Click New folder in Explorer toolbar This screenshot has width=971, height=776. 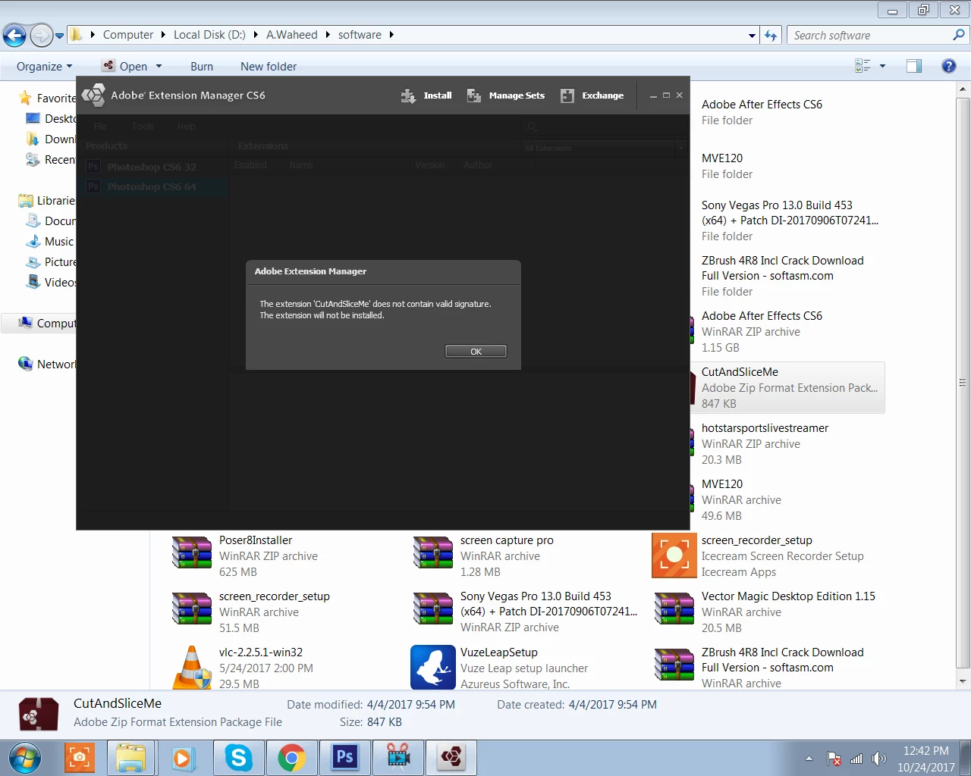[269, 67]
